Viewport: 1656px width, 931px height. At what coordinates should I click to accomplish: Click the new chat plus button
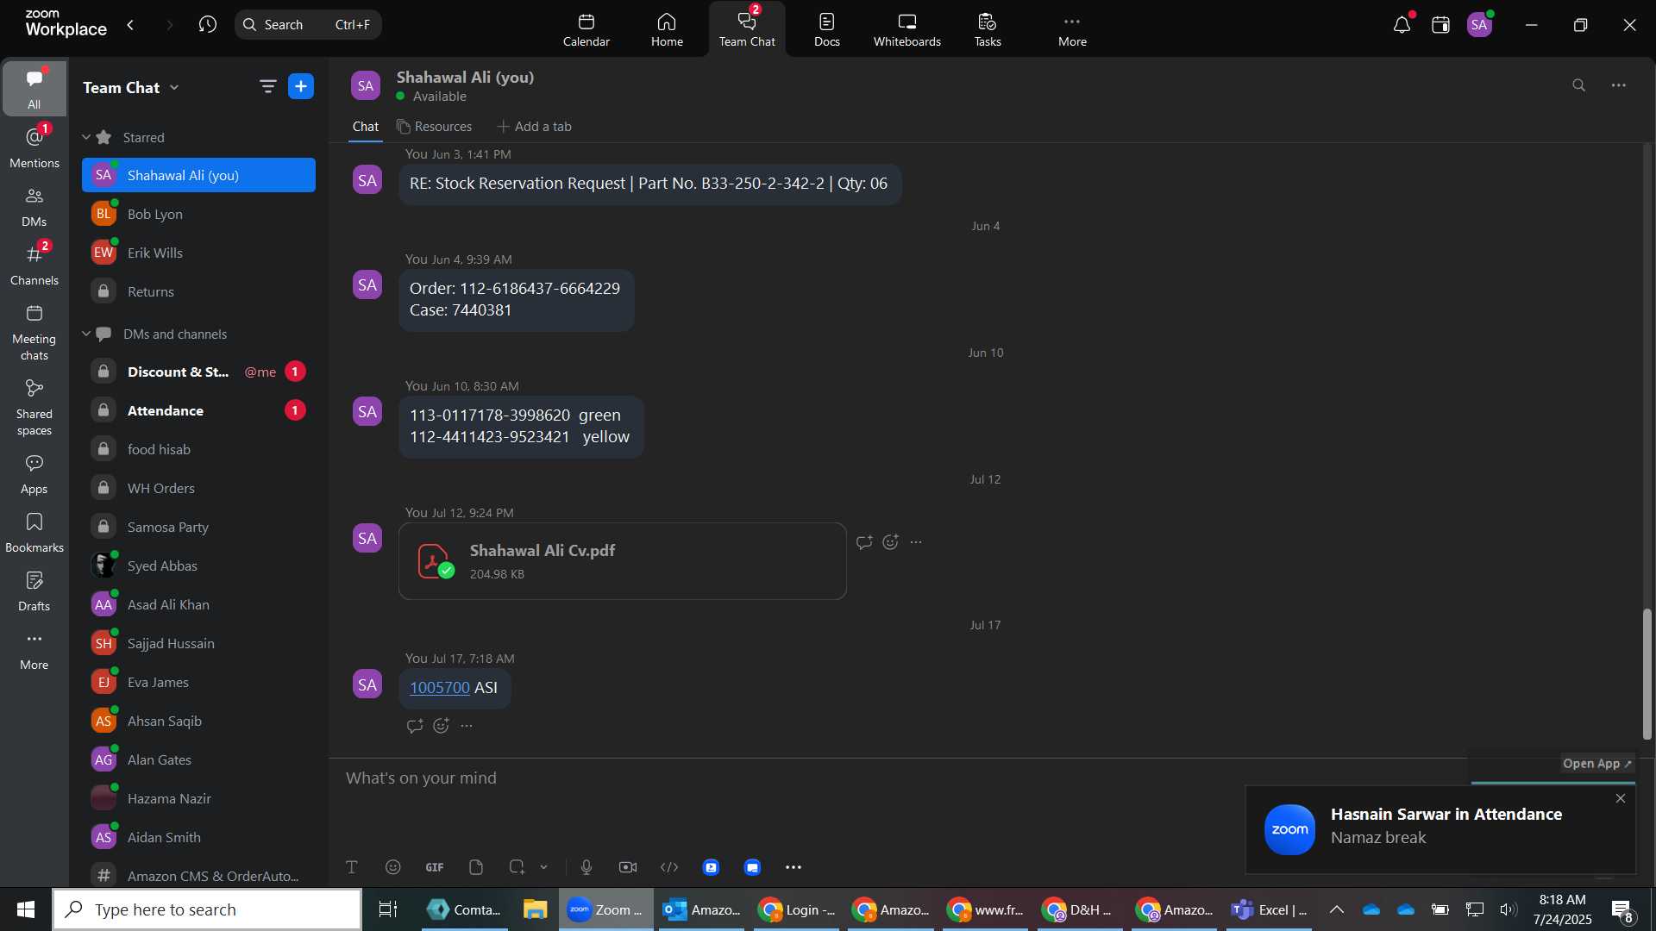pyautogui.click(x=301, y=86)
